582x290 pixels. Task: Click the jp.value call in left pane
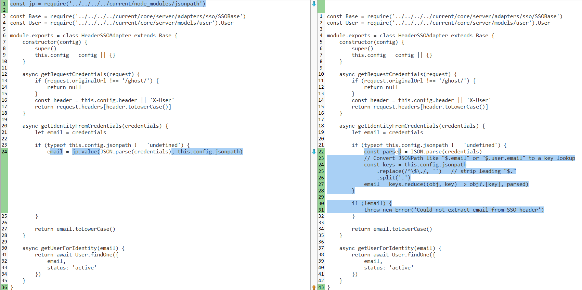(86, 152)
